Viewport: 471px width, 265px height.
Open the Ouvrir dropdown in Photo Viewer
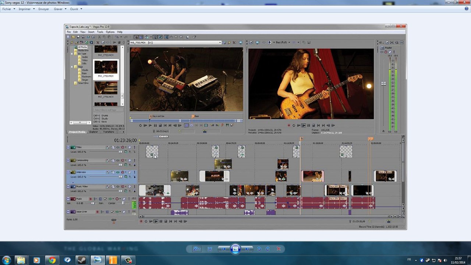[x=76, y=9]
